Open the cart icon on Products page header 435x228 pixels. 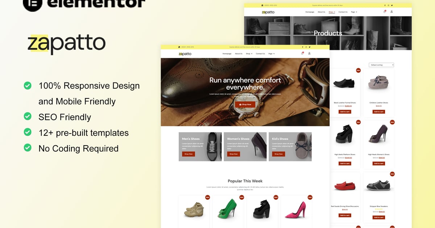(x=385, y=12)
